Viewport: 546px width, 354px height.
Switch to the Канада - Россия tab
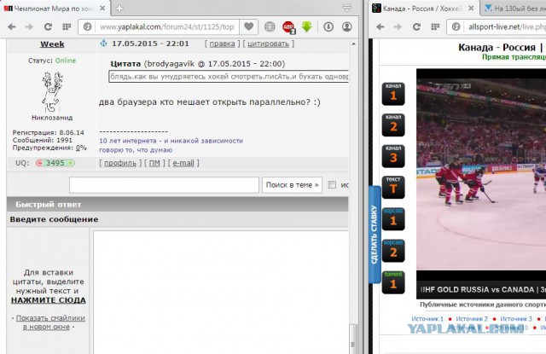pyautogui.click(x=421, y=9)
